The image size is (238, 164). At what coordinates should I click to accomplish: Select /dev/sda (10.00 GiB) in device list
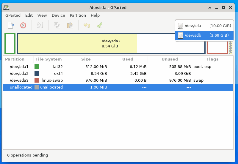pyautogui.click(x=204, y=26)
